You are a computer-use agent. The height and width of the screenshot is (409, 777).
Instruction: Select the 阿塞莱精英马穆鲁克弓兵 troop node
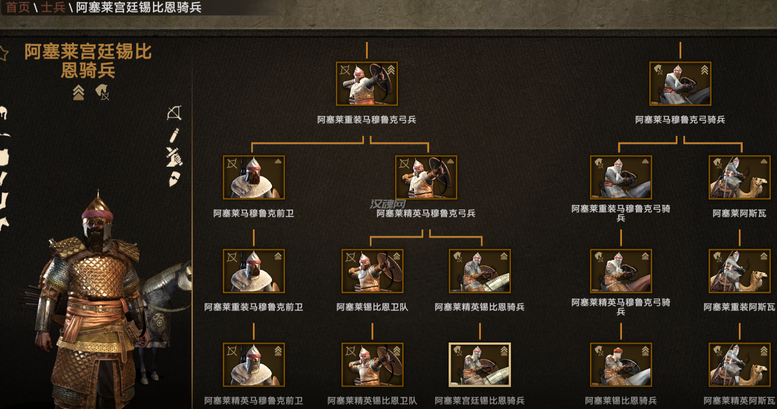(x=426, y=177)
